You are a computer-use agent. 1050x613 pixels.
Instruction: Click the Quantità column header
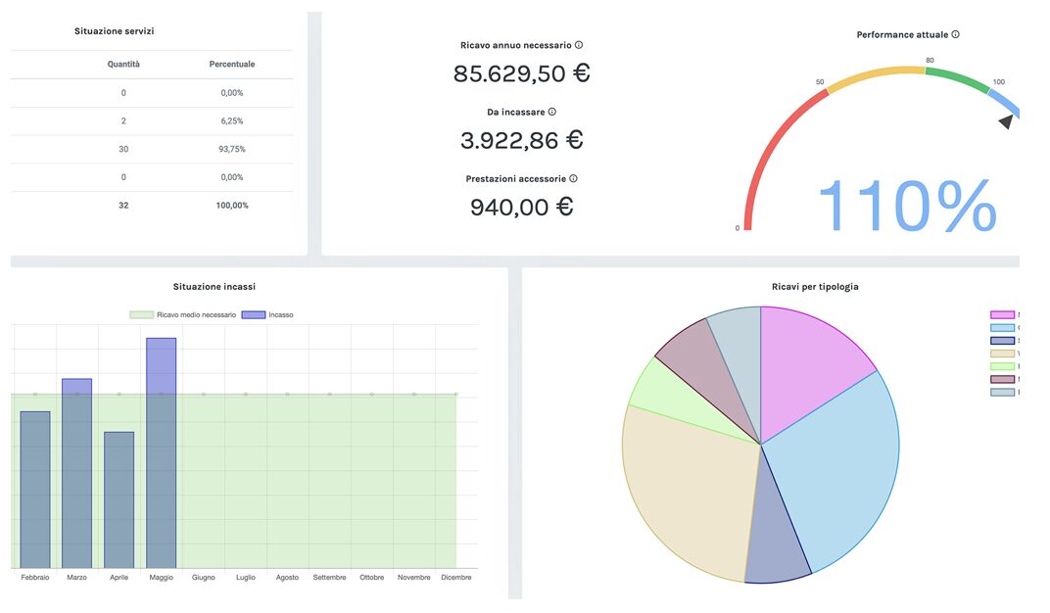pos(123,65)
